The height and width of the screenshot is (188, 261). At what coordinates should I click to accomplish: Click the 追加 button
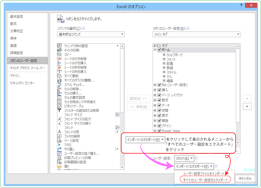(138, 98)
